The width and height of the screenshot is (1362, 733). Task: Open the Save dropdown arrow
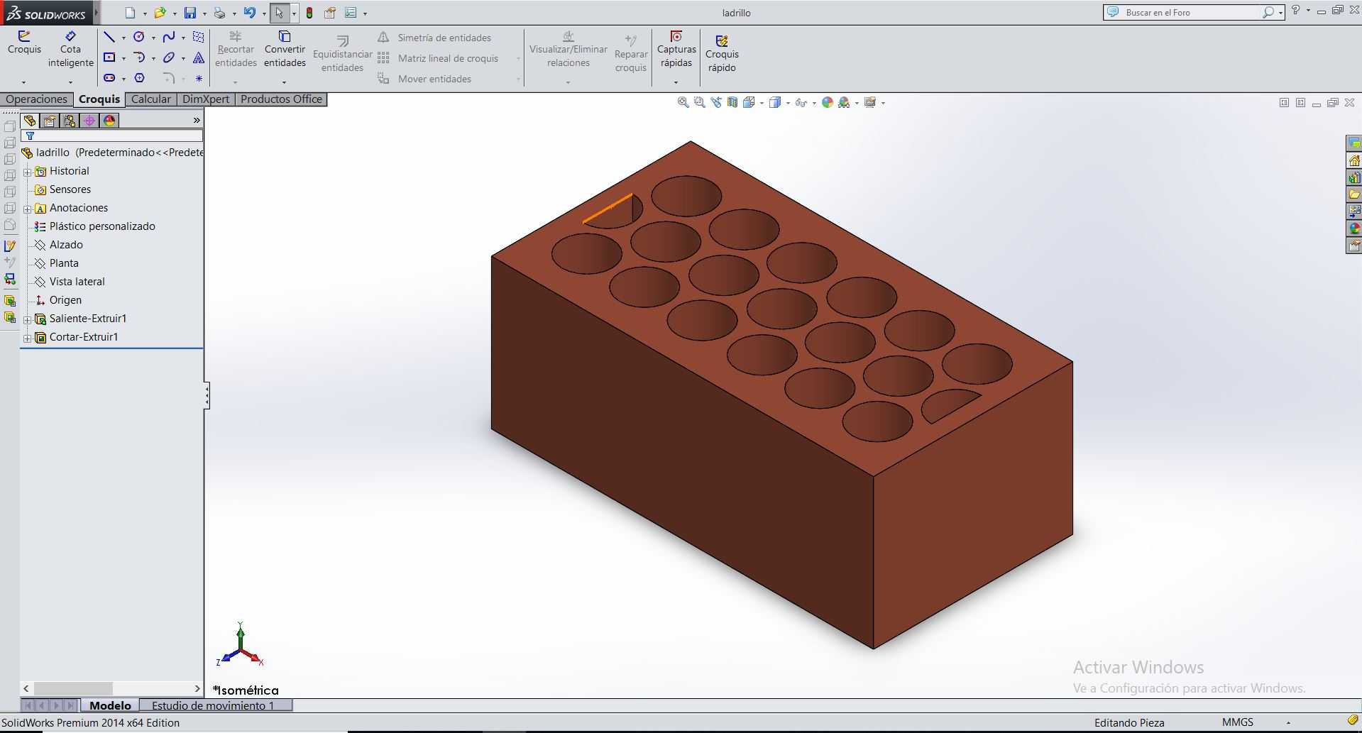tap(204, 13)
